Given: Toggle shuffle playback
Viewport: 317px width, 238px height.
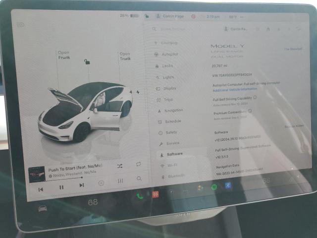Looking at the screenshot, I should point(120,167).
